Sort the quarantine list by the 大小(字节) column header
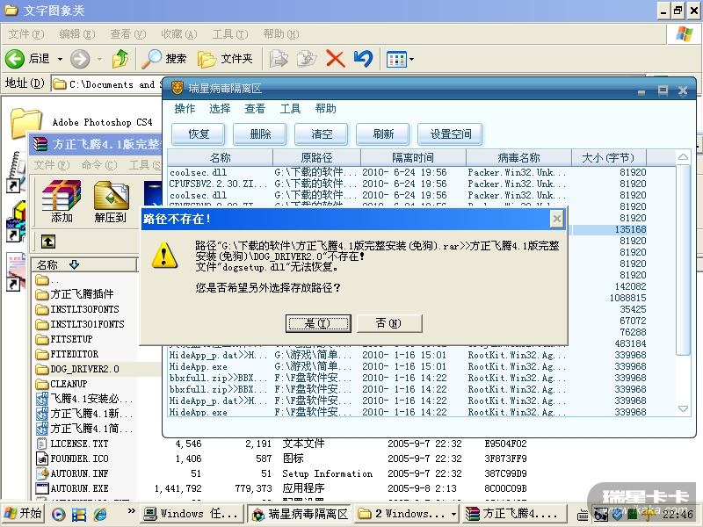Screen dimensions: 703x527 click(608, 158)
